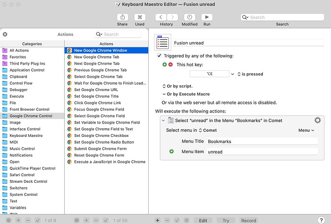Open hot key options dropdown arrow
This screenshot has width=331, height=224.
[232, 74]
